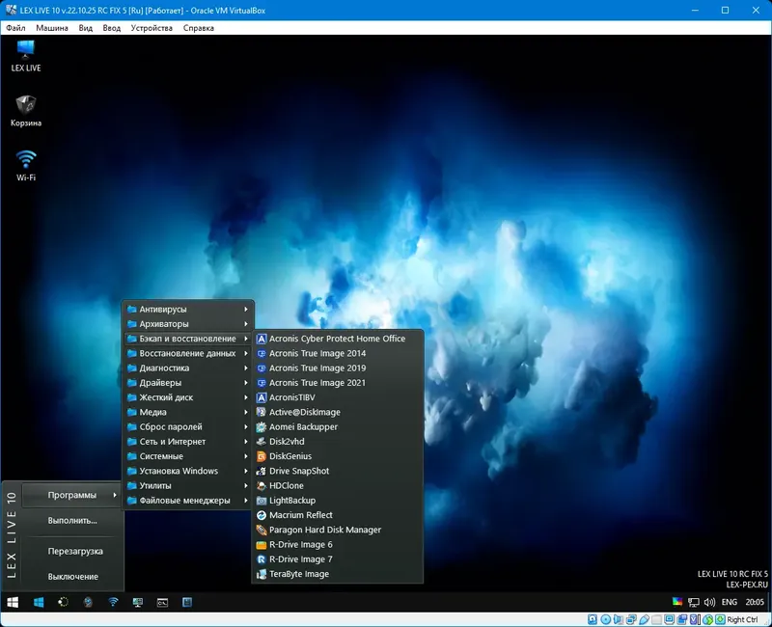The height and width of the screenshot is (627, 772).
Task: Expand the Драйверы submenu arrow
Action: [246, 383]
